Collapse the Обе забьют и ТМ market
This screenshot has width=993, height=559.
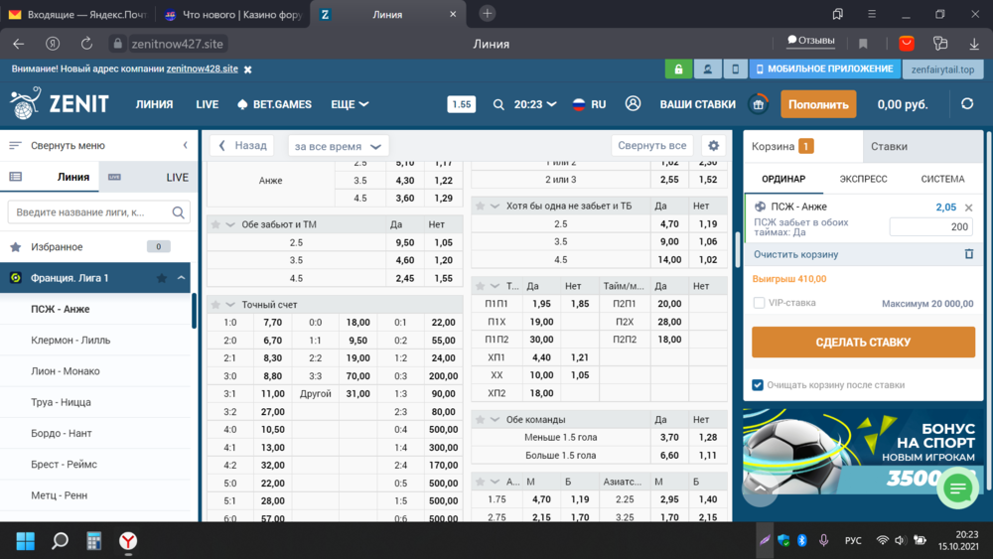(x=230, y=224)
